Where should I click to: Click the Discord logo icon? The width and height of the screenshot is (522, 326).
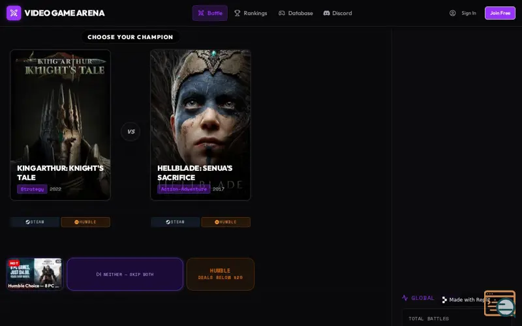coord(327,13)
